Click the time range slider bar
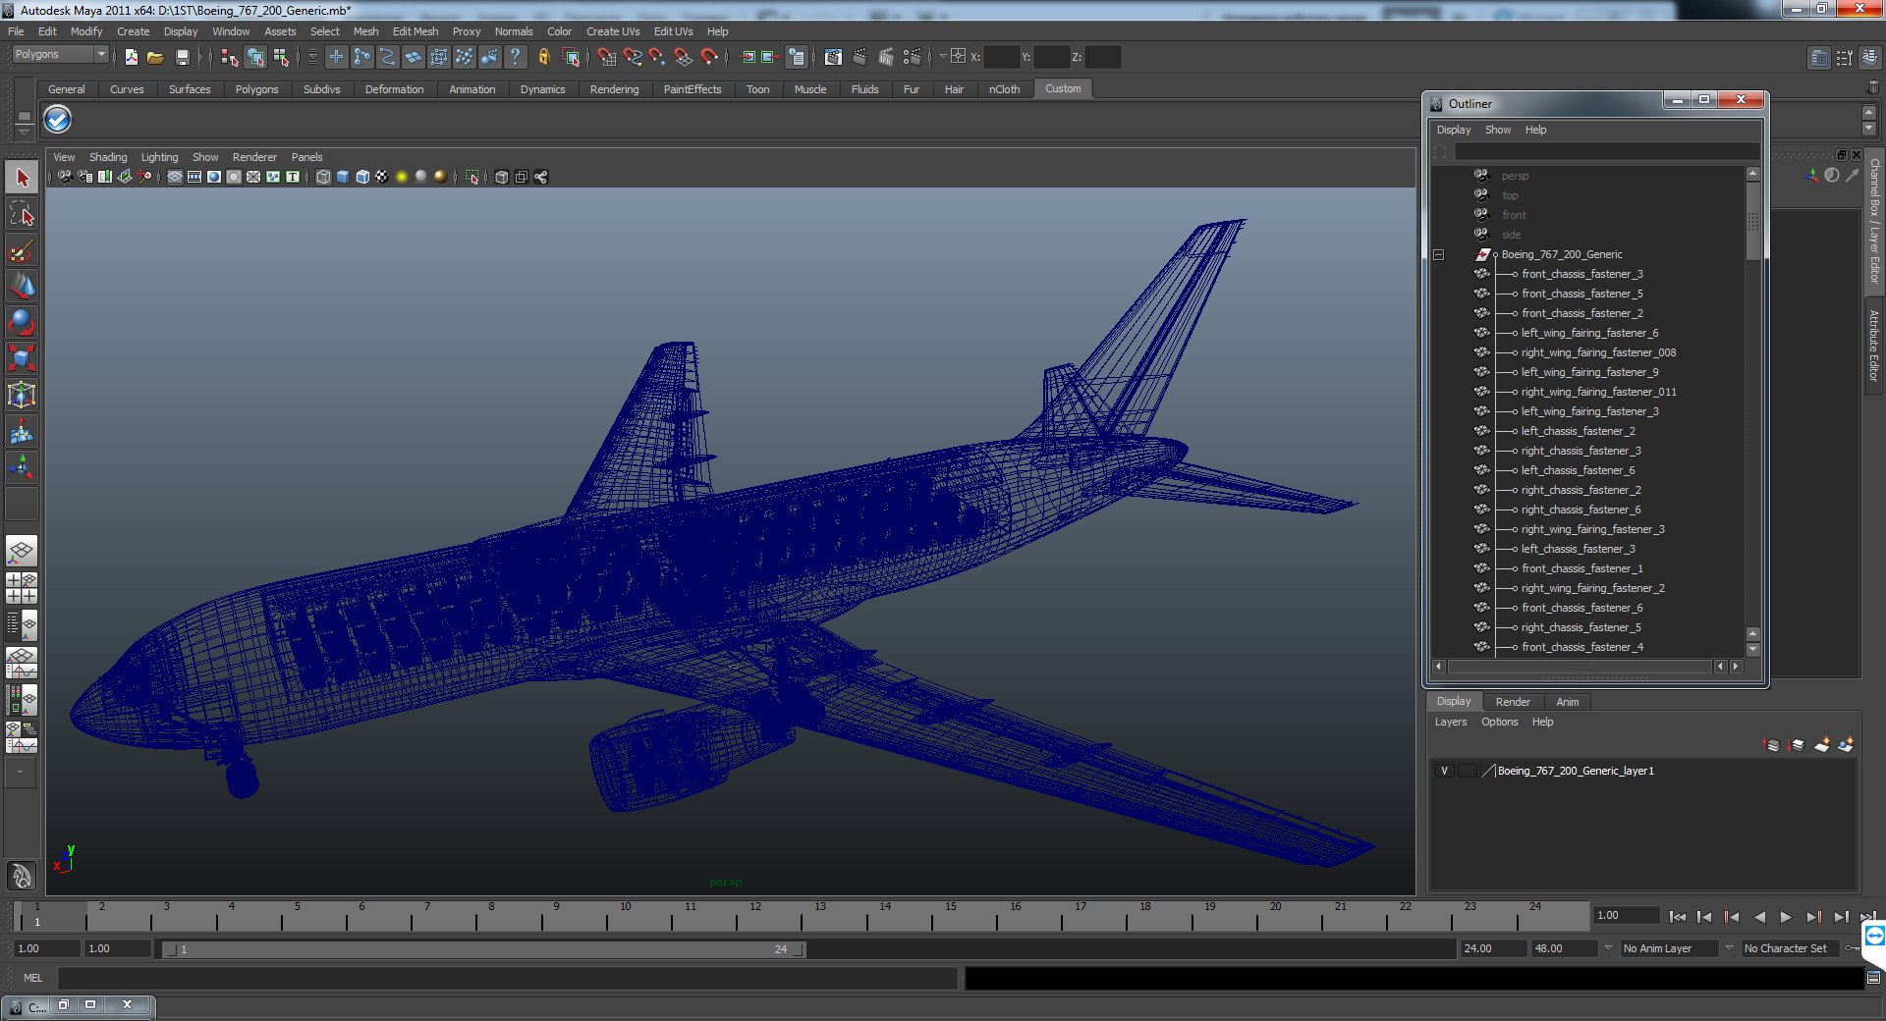The image size is (1886, 1021). [x=484, y=949]
